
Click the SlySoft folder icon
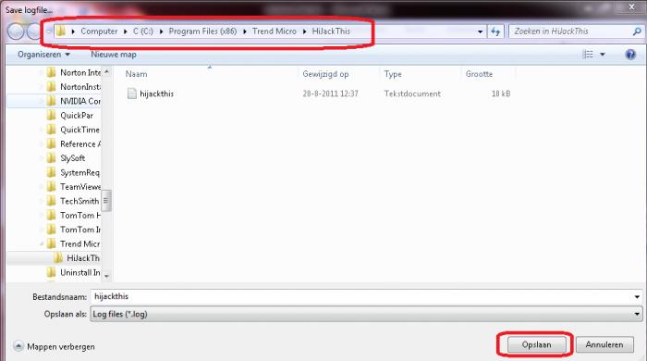(51, 158)
